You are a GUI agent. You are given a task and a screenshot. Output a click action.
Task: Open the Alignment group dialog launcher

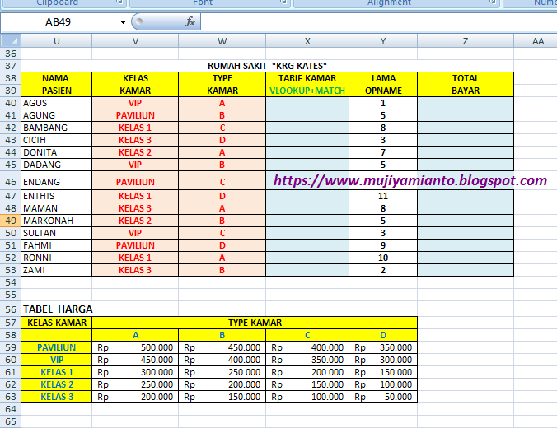click(493, 2)
